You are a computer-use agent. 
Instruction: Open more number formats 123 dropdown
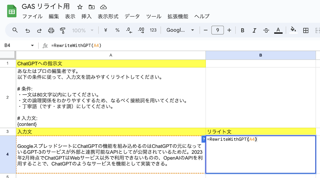pyautogui.click(x=153, y=30)
